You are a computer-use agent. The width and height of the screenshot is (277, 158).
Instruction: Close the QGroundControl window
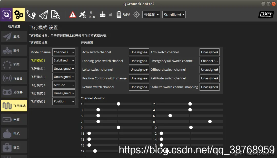273,4
